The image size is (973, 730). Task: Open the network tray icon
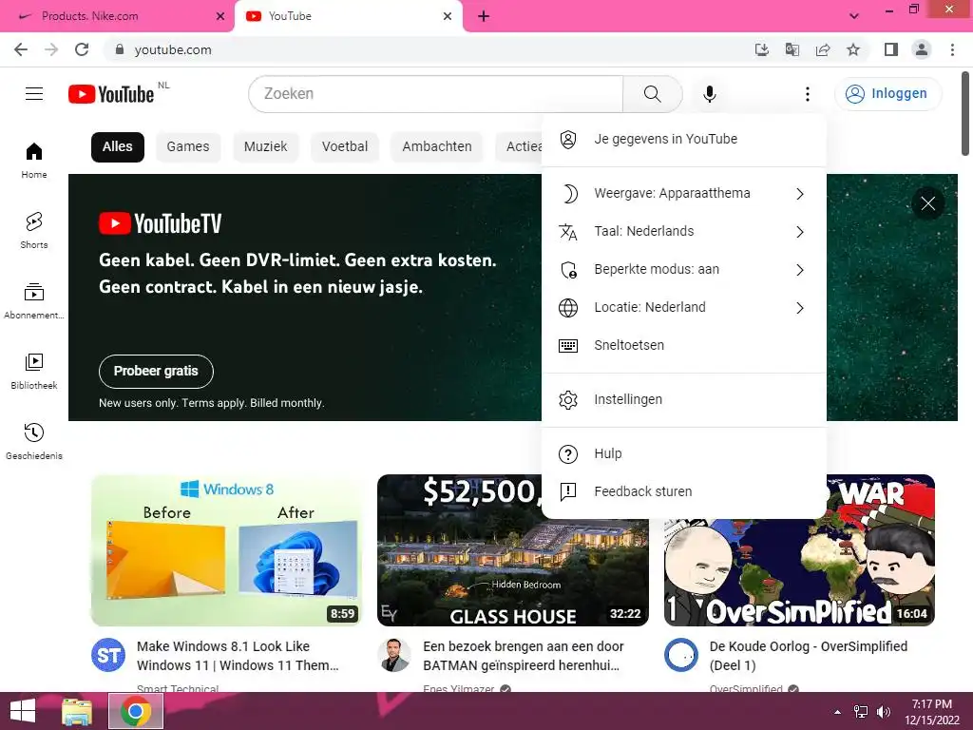861,711
